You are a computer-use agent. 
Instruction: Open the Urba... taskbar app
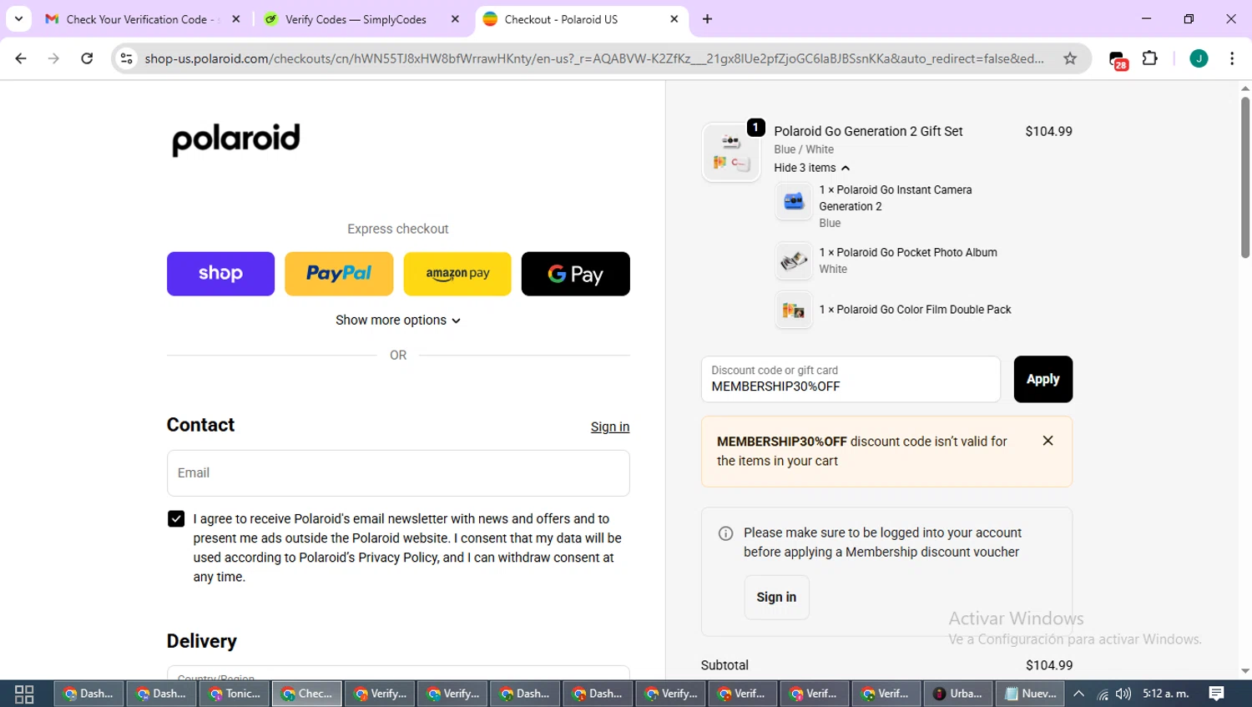click(x=957, y=694)
